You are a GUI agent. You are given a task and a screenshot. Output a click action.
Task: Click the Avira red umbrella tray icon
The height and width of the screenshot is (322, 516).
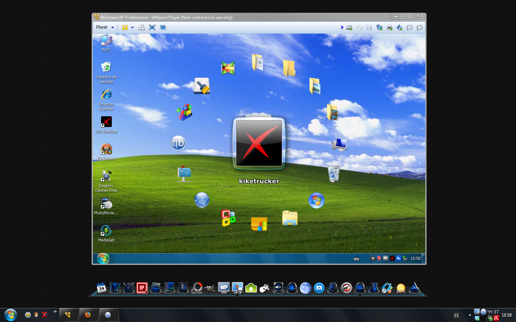click(x=496, y=318)
